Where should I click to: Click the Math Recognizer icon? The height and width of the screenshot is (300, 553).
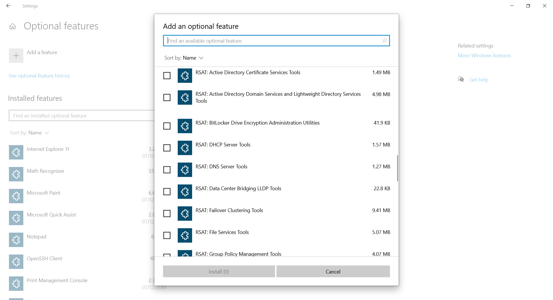tap(16, 174)
